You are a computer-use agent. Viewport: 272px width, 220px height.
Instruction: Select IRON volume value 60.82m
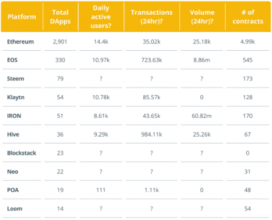[x=202, y=116]
